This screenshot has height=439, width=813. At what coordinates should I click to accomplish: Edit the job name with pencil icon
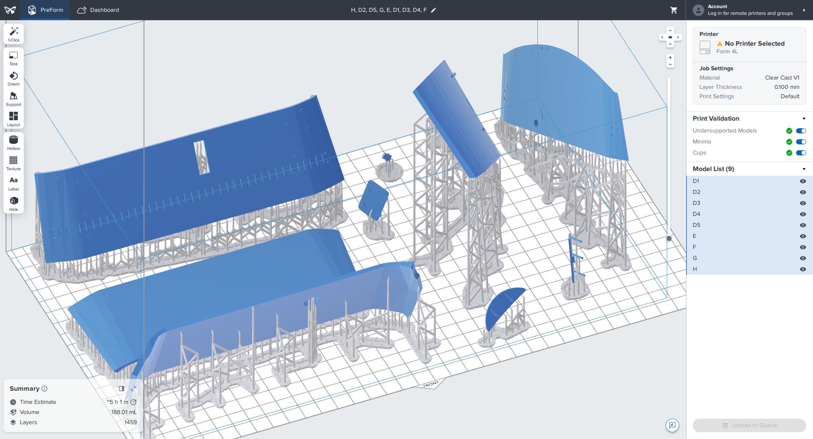pos(433,10)
